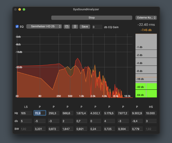Stop the audio analysis

92,18
